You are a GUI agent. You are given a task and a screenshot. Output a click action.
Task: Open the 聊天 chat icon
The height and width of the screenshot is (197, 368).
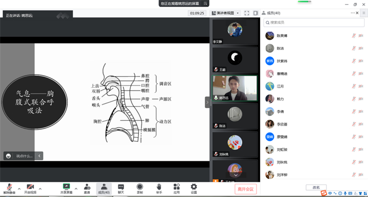(121, 189)
